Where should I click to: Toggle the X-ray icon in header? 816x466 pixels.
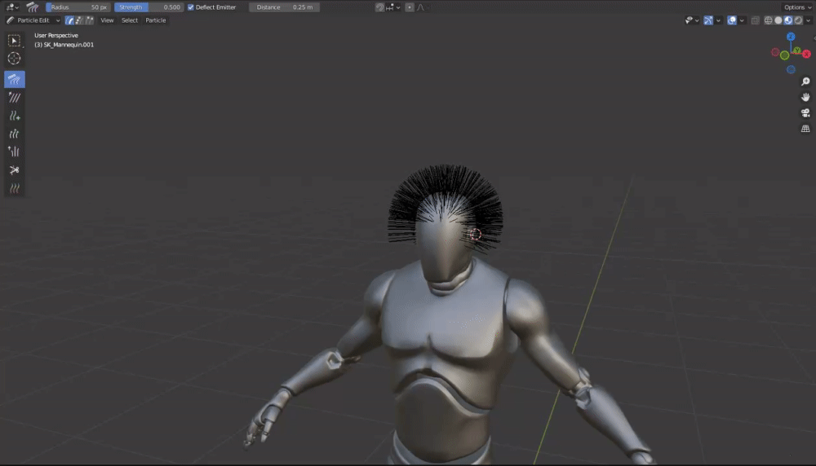point(755,20)
